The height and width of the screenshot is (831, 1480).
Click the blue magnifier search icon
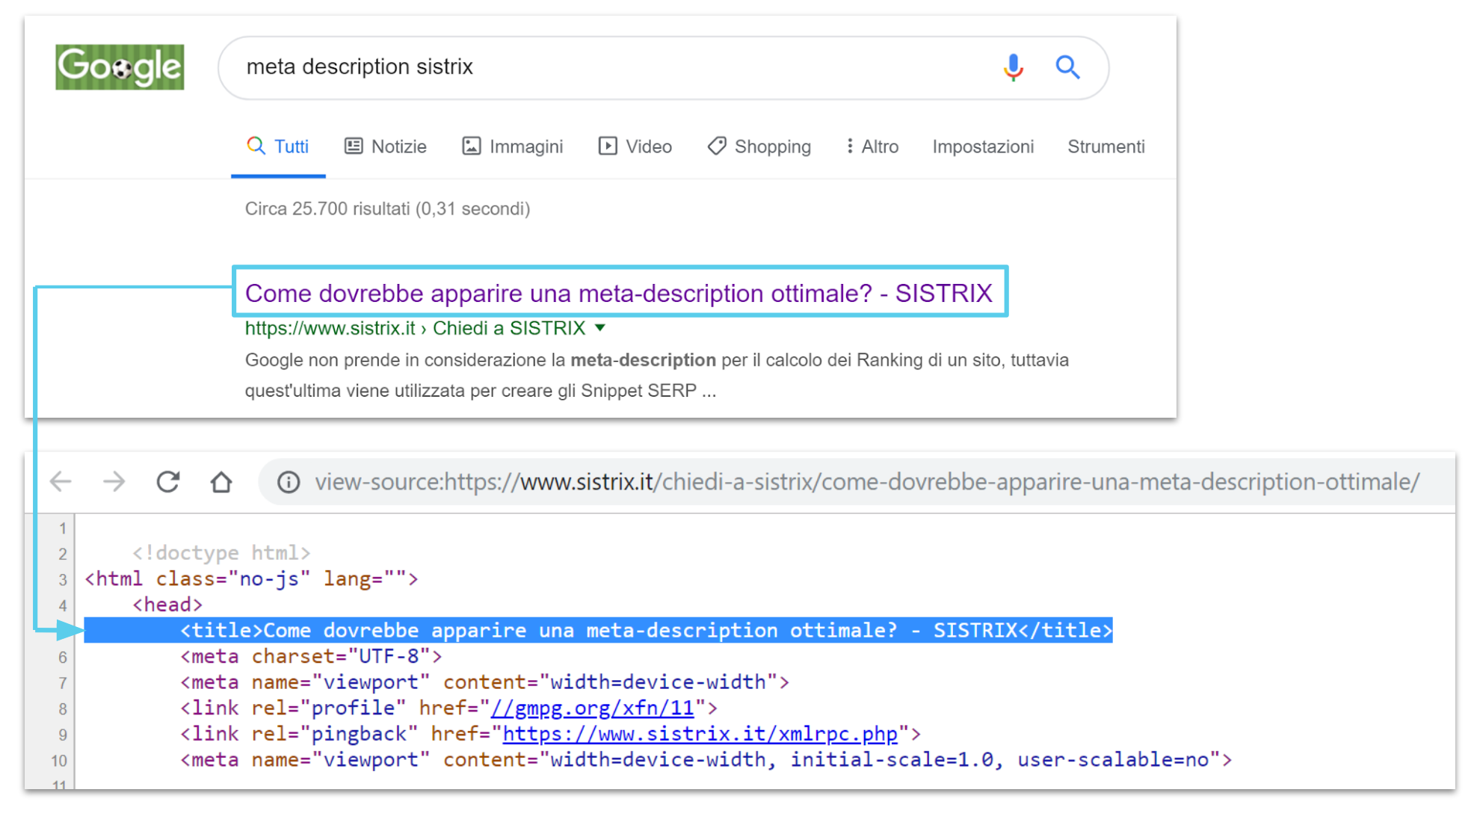(1067, 67)
